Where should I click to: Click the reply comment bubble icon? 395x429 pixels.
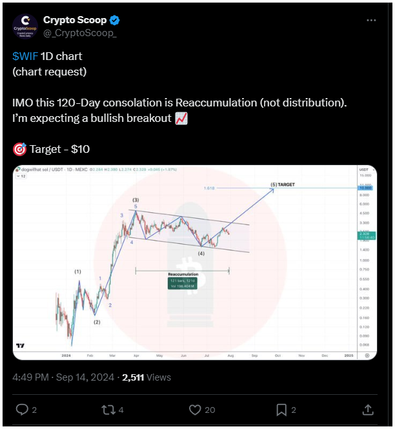(22, 410)
